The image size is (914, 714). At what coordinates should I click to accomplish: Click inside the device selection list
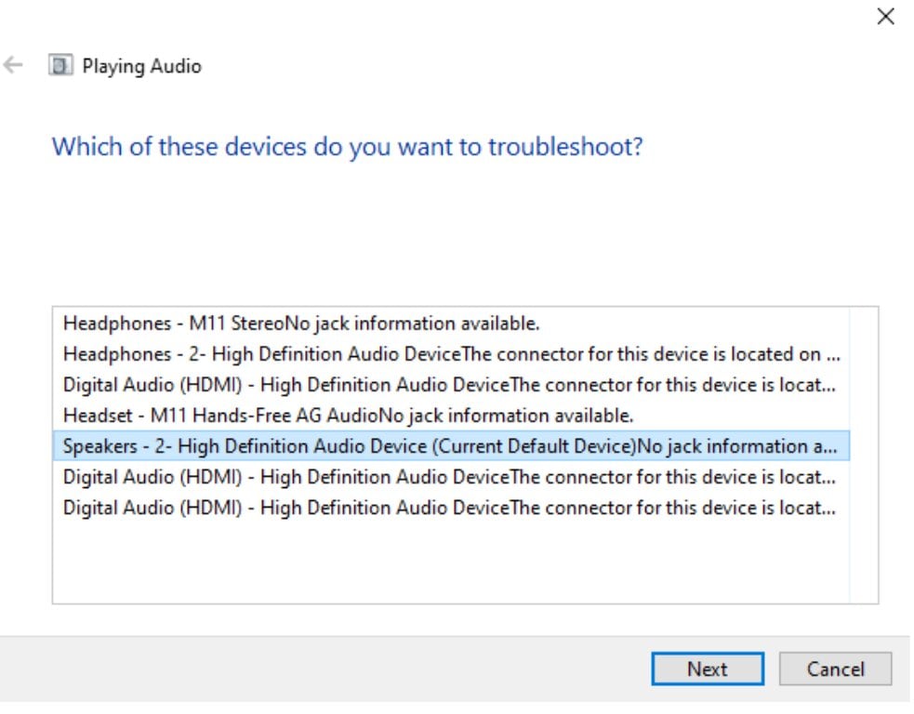418,558
